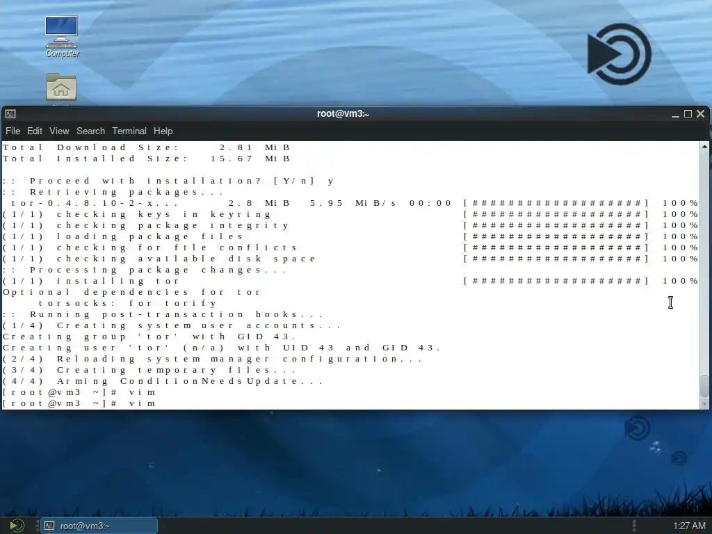
Task: Click the 'Total Download Size' line
Action: pos(147,147)
